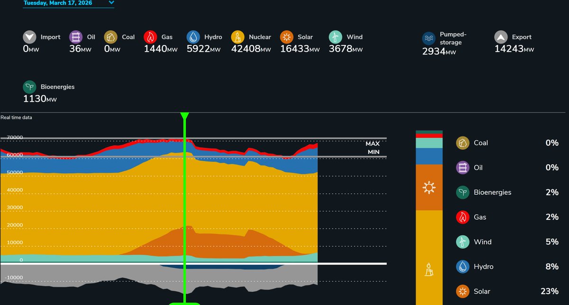Screen dimensions: 569x305
Task: Click the Pumped-storage waves icon
Action: (x=429, y=38)
